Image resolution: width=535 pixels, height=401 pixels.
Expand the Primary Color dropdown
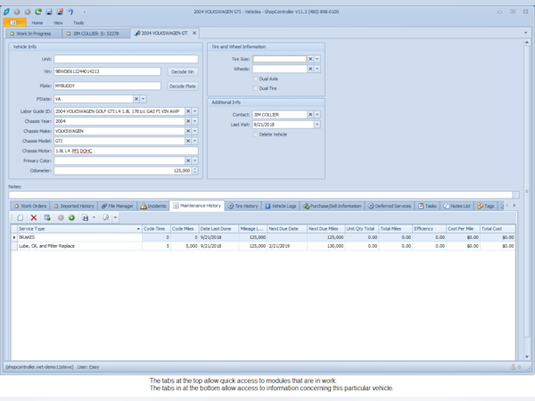click(x=195, y=160)
